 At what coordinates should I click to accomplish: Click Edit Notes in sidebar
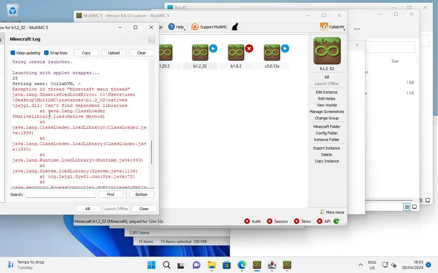[327, 99]
